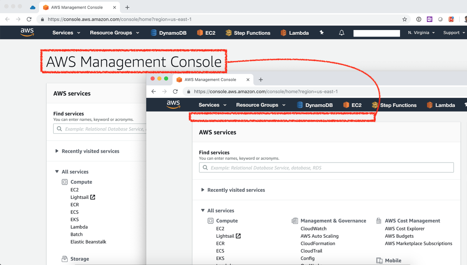Image resolution: width=467 pixels, height=265 pixels.
Task: Open Step Functions shortcut in back window navbar
Action: (x=248, y=33)
